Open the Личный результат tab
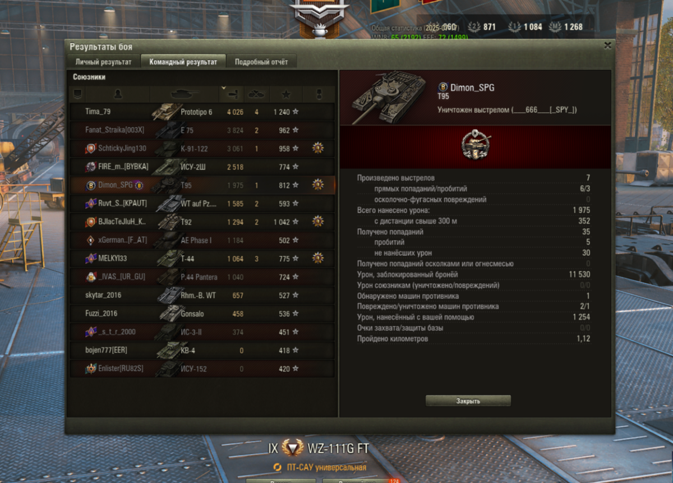673x483 pixels. pyautogui.click(x=104, y=62)
